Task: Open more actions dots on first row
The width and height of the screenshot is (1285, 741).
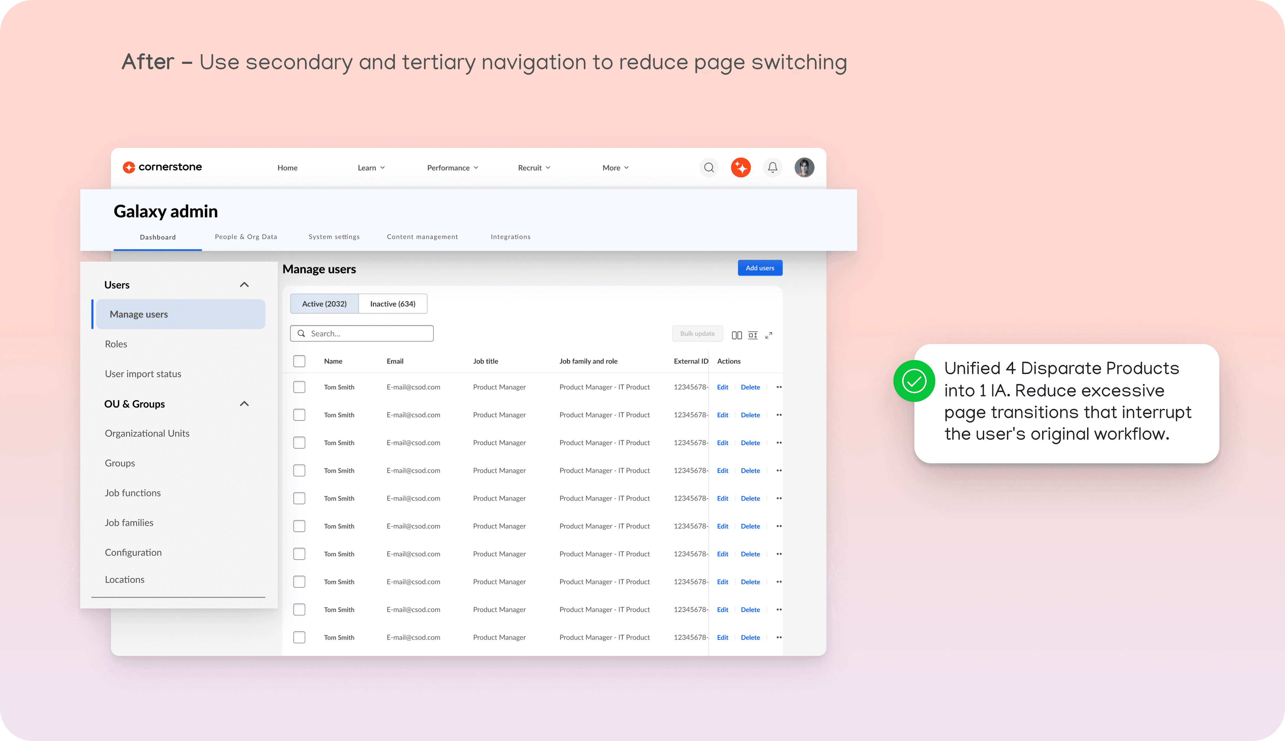Action: [778, 387]
